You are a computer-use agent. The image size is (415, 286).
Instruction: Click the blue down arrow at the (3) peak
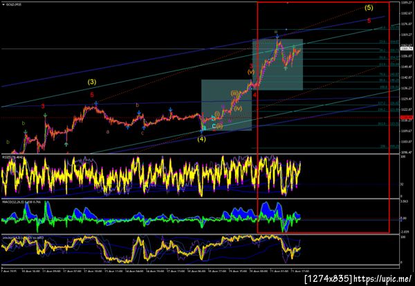click(96, 103)
